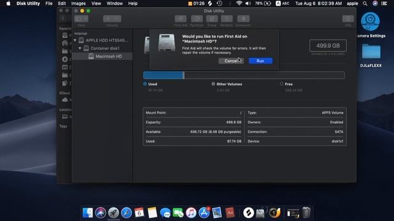The width and height of the screenshot is (394, 221).
Task: Click the blue used portion of storage bar
Action: [164, 75]
